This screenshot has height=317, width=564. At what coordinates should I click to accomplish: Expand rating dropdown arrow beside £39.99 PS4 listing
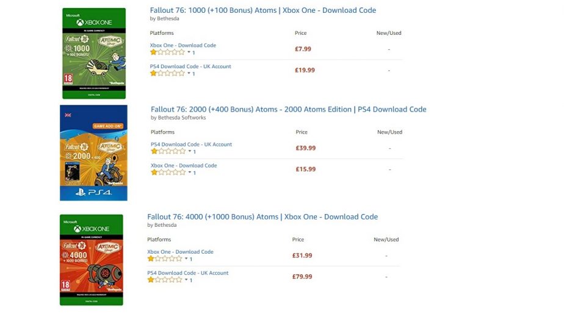tap(190, 151)
